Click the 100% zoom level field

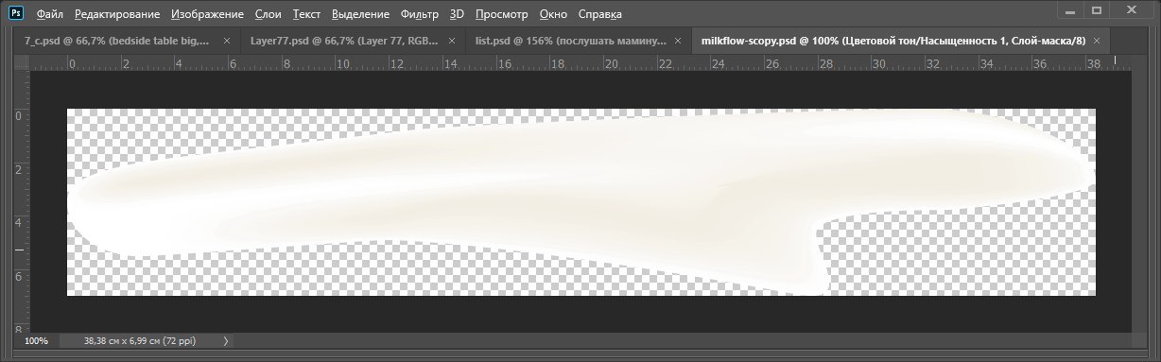tap(36, 340)
